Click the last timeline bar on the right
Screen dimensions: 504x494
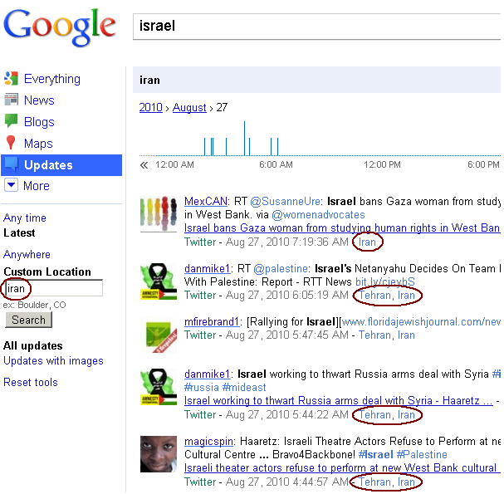point(277,147)
